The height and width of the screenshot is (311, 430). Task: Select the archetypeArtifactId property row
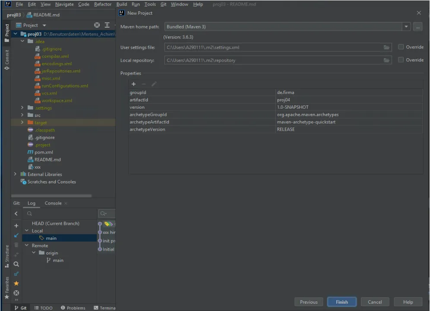(276, 122)
